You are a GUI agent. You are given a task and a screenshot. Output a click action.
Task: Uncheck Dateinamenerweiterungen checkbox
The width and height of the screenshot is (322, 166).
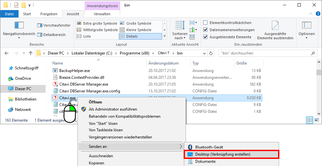click(205, 30)
